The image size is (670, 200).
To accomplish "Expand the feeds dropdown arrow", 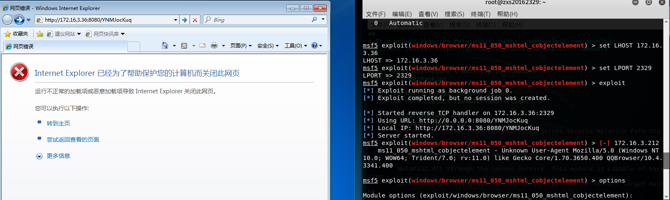I will [x=194, y=46].
